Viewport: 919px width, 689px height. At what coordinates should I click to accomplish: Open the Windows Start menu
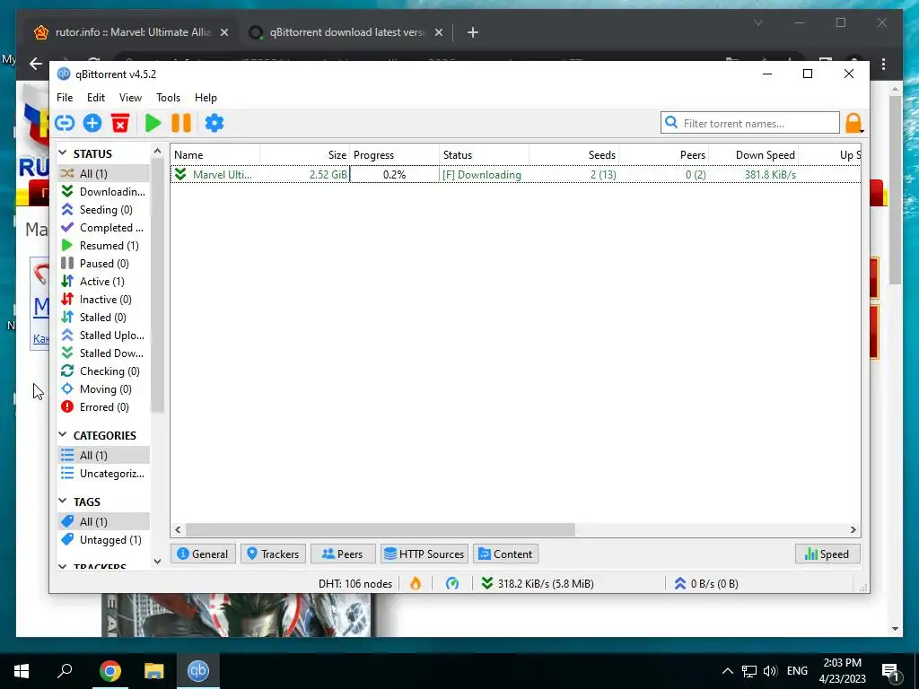pyautogui.click(x=22, y=671)
